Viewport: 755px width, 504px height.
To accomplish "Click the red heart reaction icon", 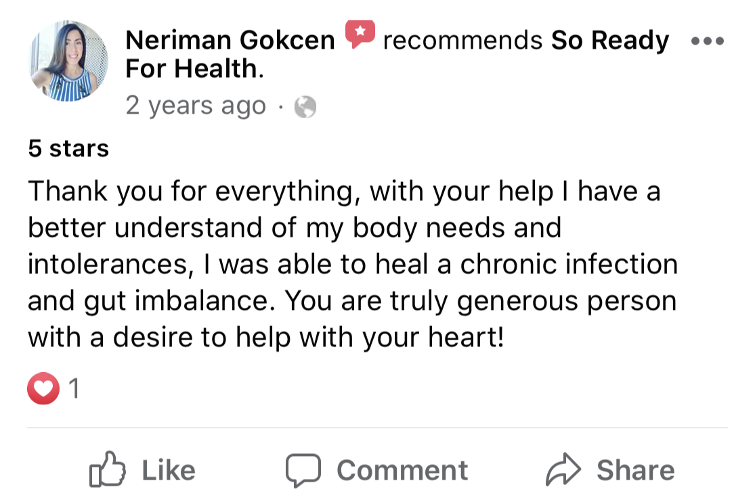I will coord(43,389).
